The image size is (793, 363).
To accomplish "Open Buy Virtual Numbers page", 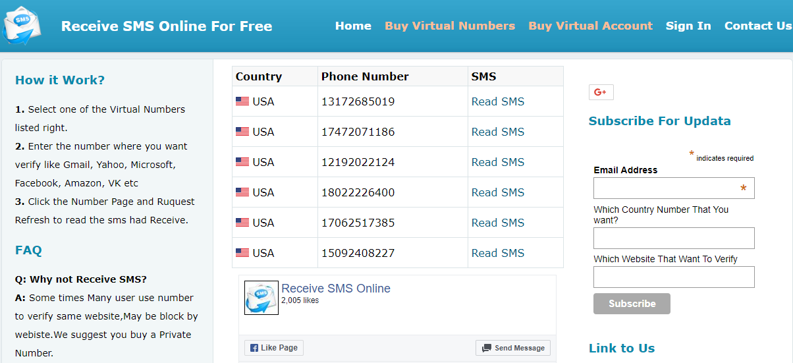I will tap(450, 26).
